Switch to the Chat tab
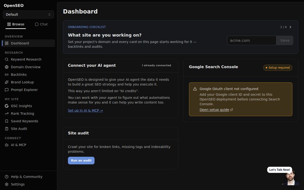This screenshot has width=304, height=190. pos(41,24)
